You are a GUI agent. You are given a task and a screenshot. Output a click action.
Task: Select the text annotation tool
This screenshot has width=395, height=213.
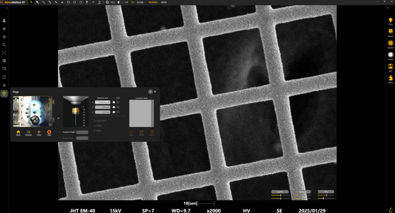click(87, 2)
